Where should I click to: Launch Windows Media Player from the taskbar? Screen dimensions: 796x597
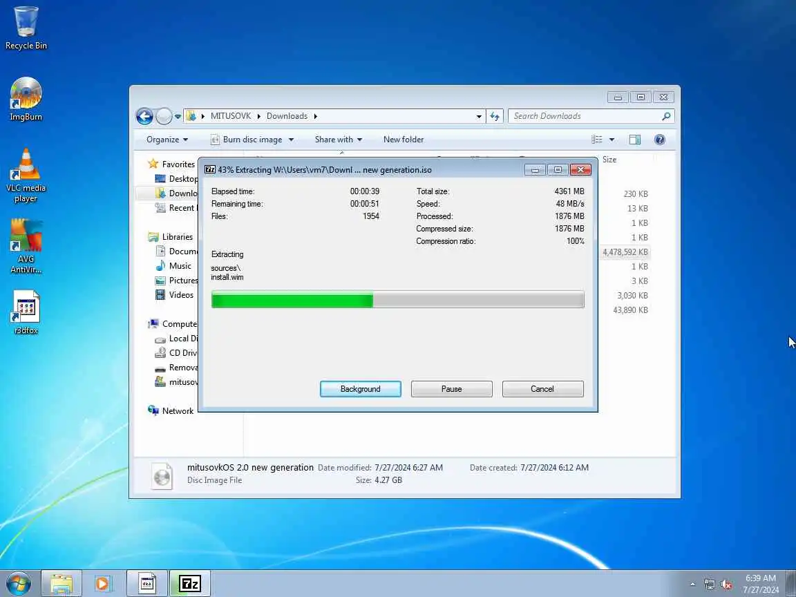103,583
